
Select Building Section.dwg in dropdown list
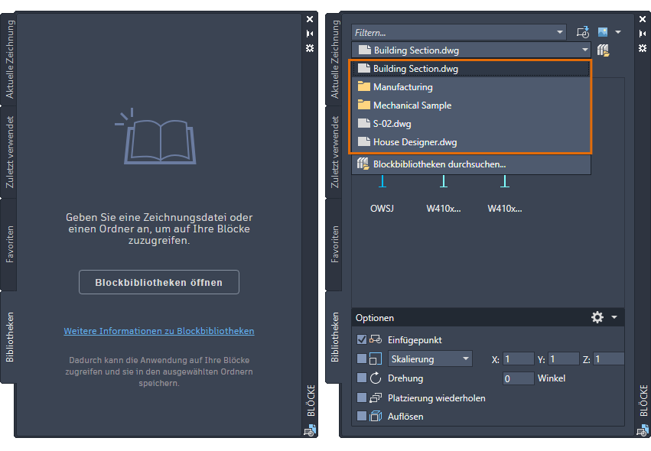pyautogui.click(x=470, y=69)
